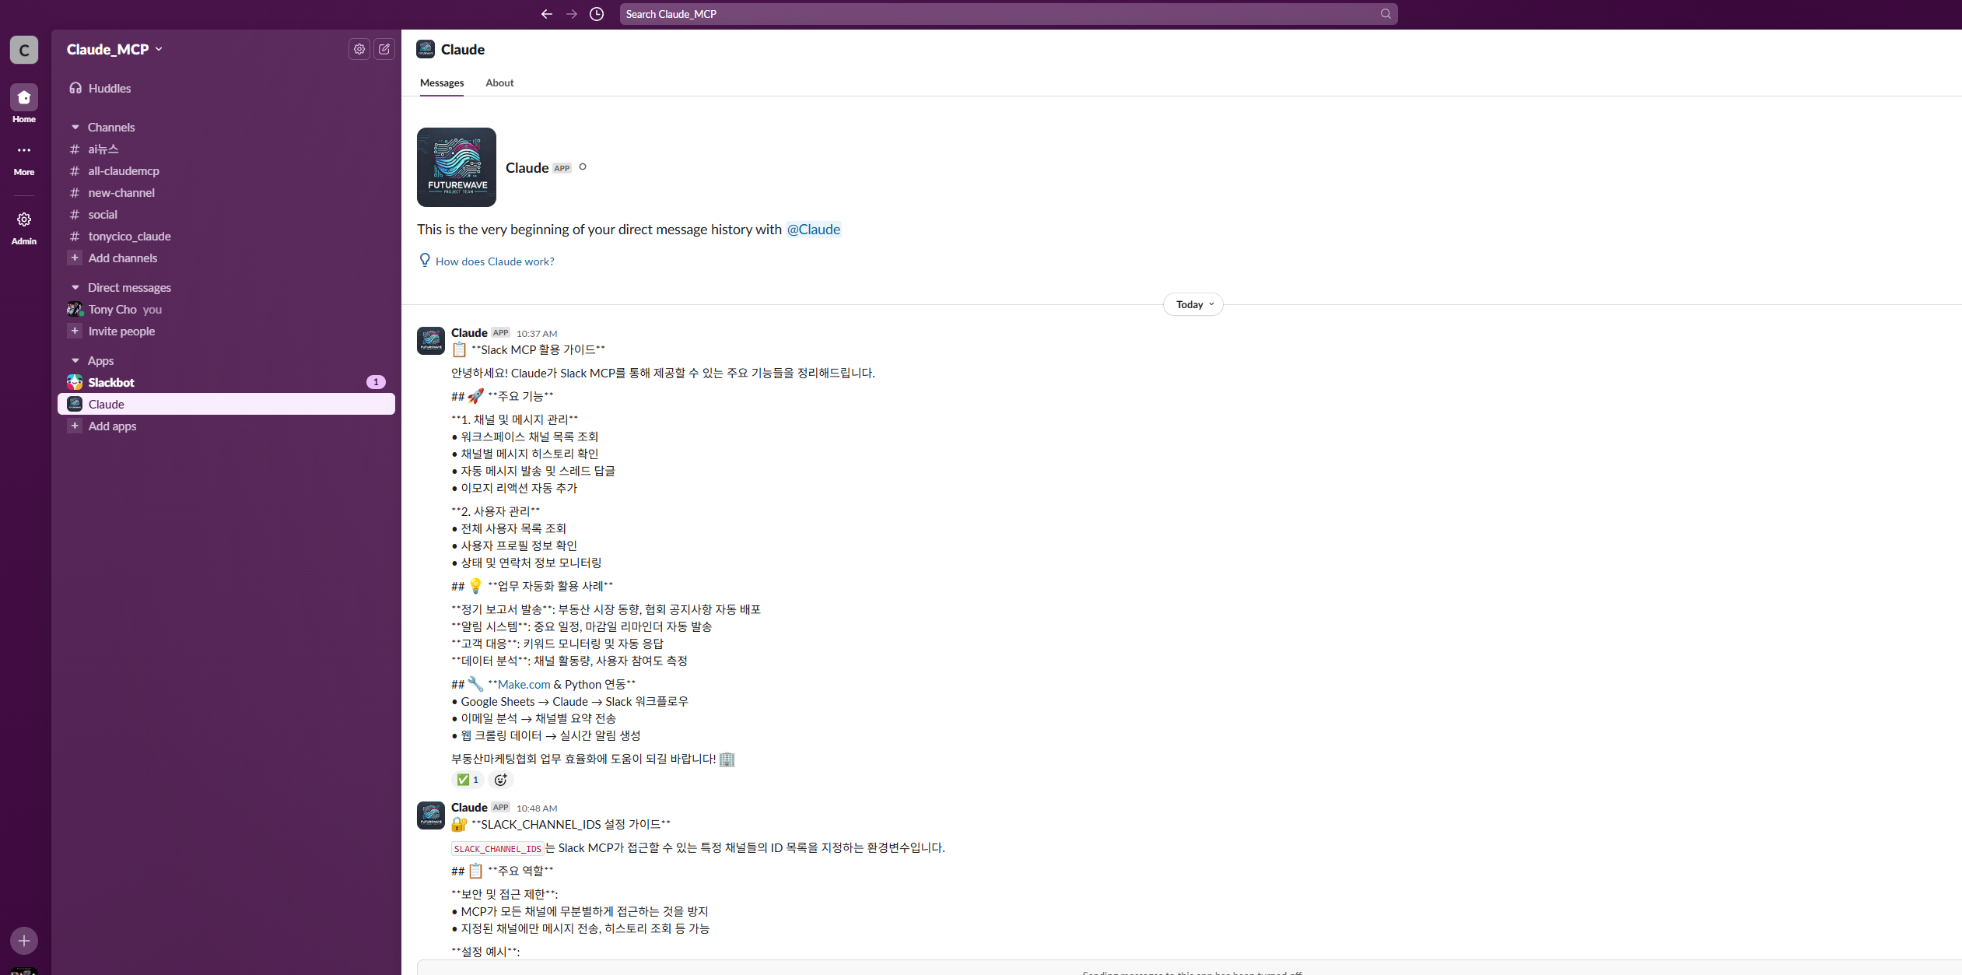Click Claude avatar on the 10:37 AM message
Screen dimensions: 1962x975
pyautogui.click(x=431, y=341)
